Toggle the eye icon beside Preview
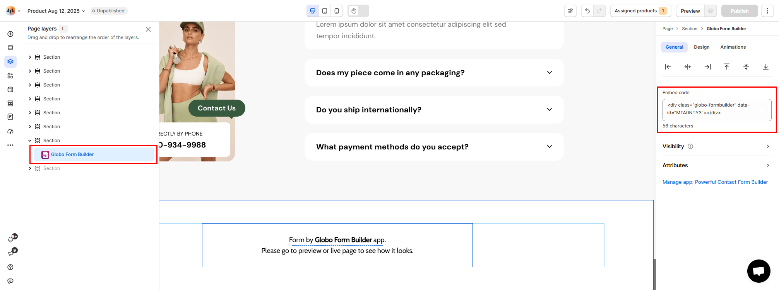This screenshot has width=779, height=290. (x=711, y=11)
